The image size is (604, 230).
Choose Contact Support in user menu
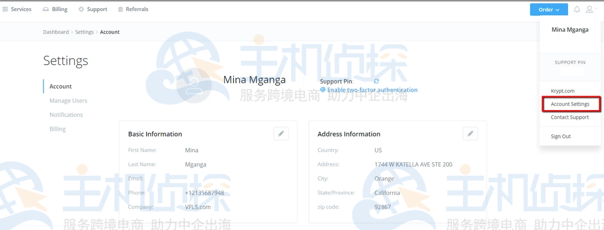[570, 117]
